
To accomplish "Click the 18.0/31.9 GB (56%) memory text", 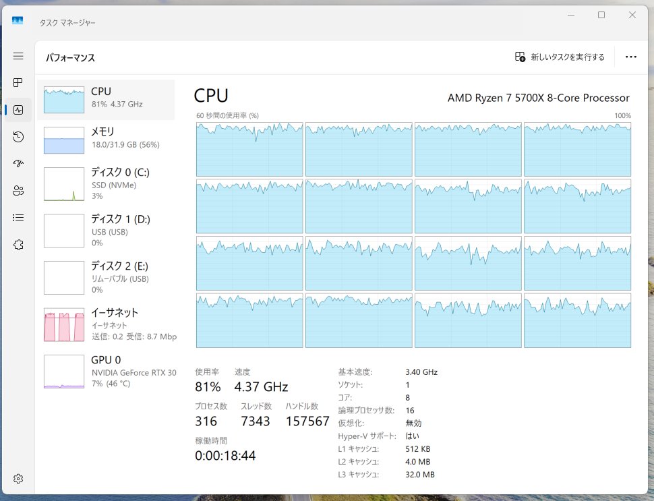I will (125, 145).
